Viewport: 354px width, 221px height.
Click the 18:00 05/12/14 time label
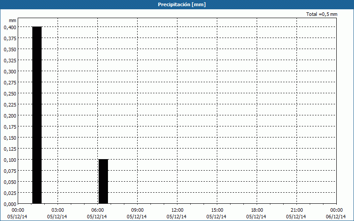coord(257,213)
